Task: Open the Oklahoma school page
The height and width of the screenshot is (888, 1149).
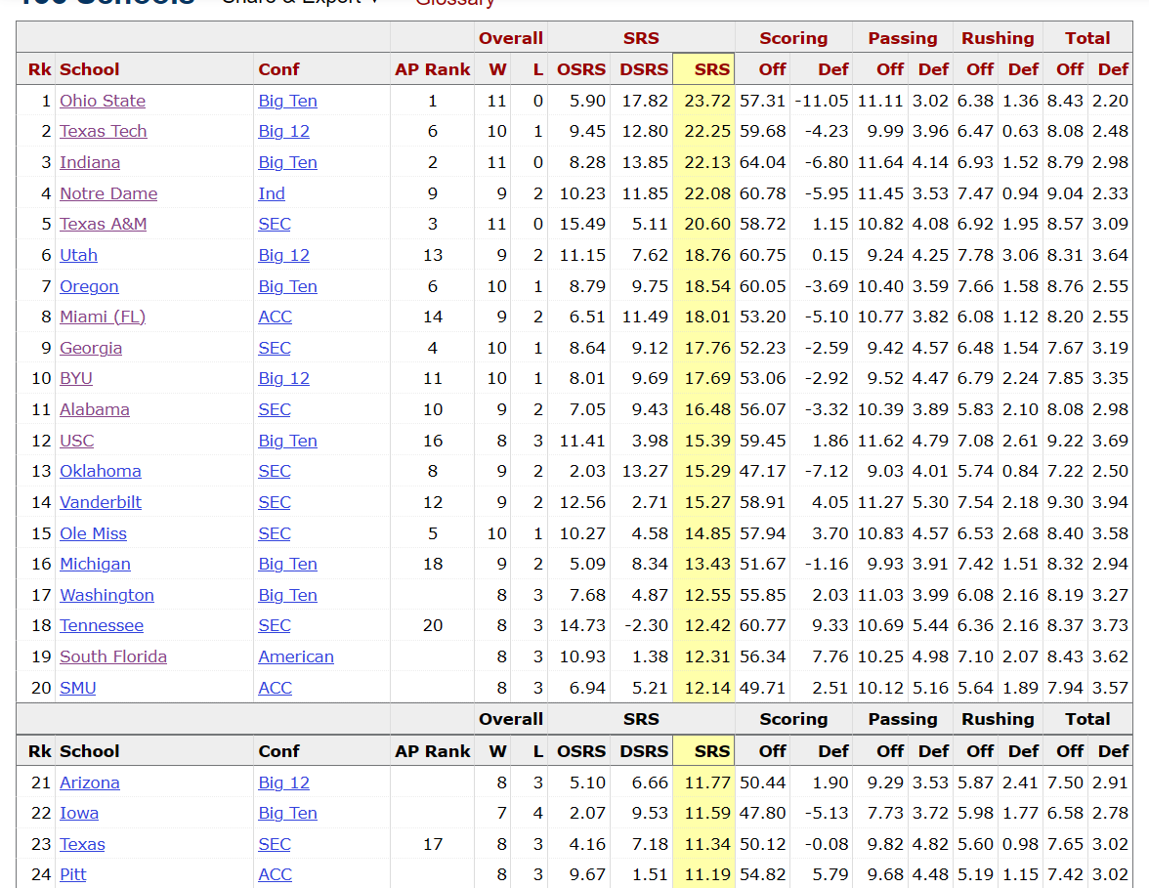Action: (101, 471)
